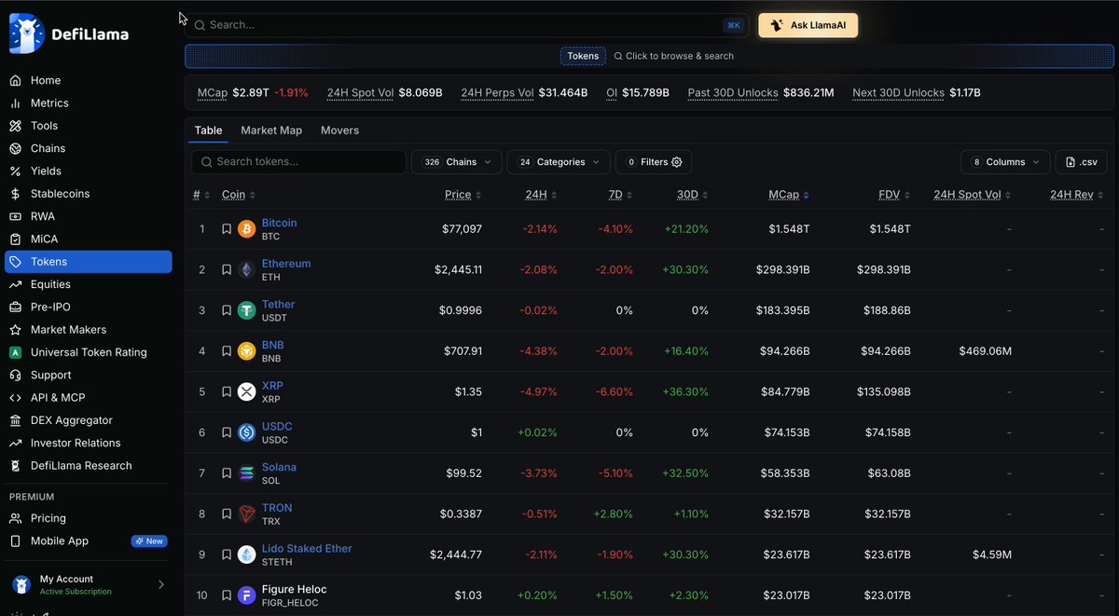Click the Lido Staked Ether icon
This screenshot has height=616, width=1119.
[246, 554]
